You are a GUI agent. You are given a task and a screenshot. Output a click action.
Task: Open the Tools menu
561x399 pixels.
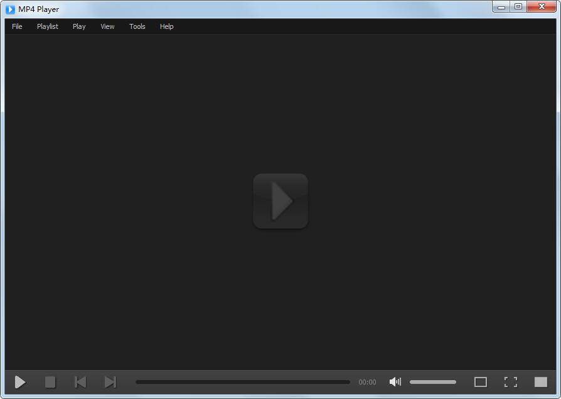point(137,26)
